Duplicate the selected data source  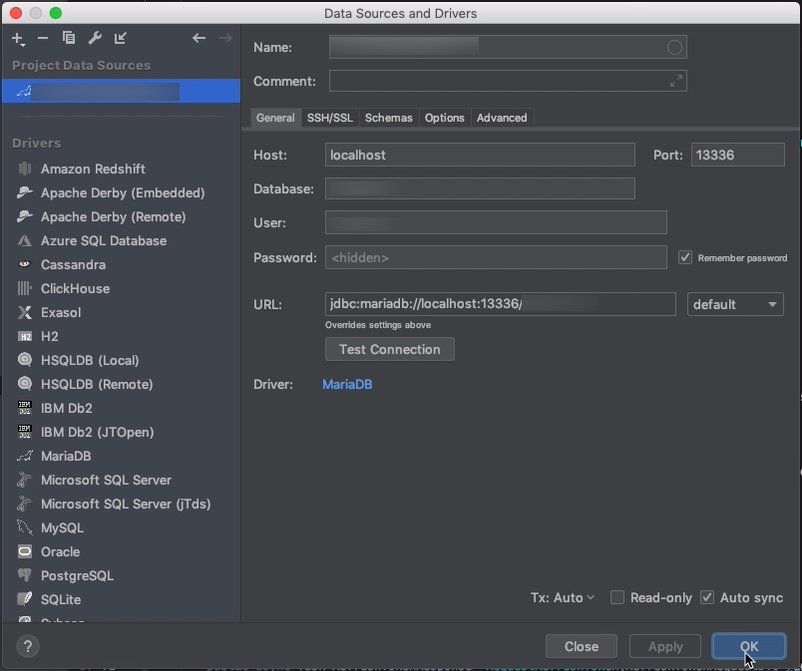[69, 38]
